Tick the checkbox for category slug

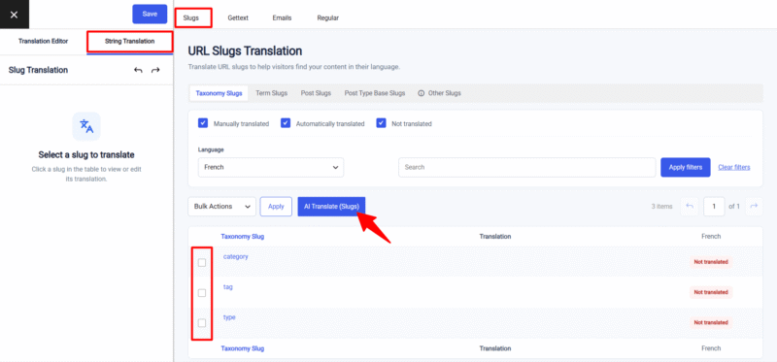[202, 262]
